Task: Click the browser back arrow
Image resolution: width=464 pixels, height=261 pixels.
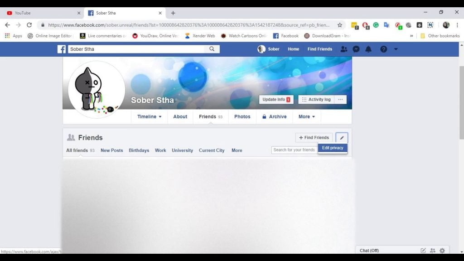Action: tap(7, 25)
